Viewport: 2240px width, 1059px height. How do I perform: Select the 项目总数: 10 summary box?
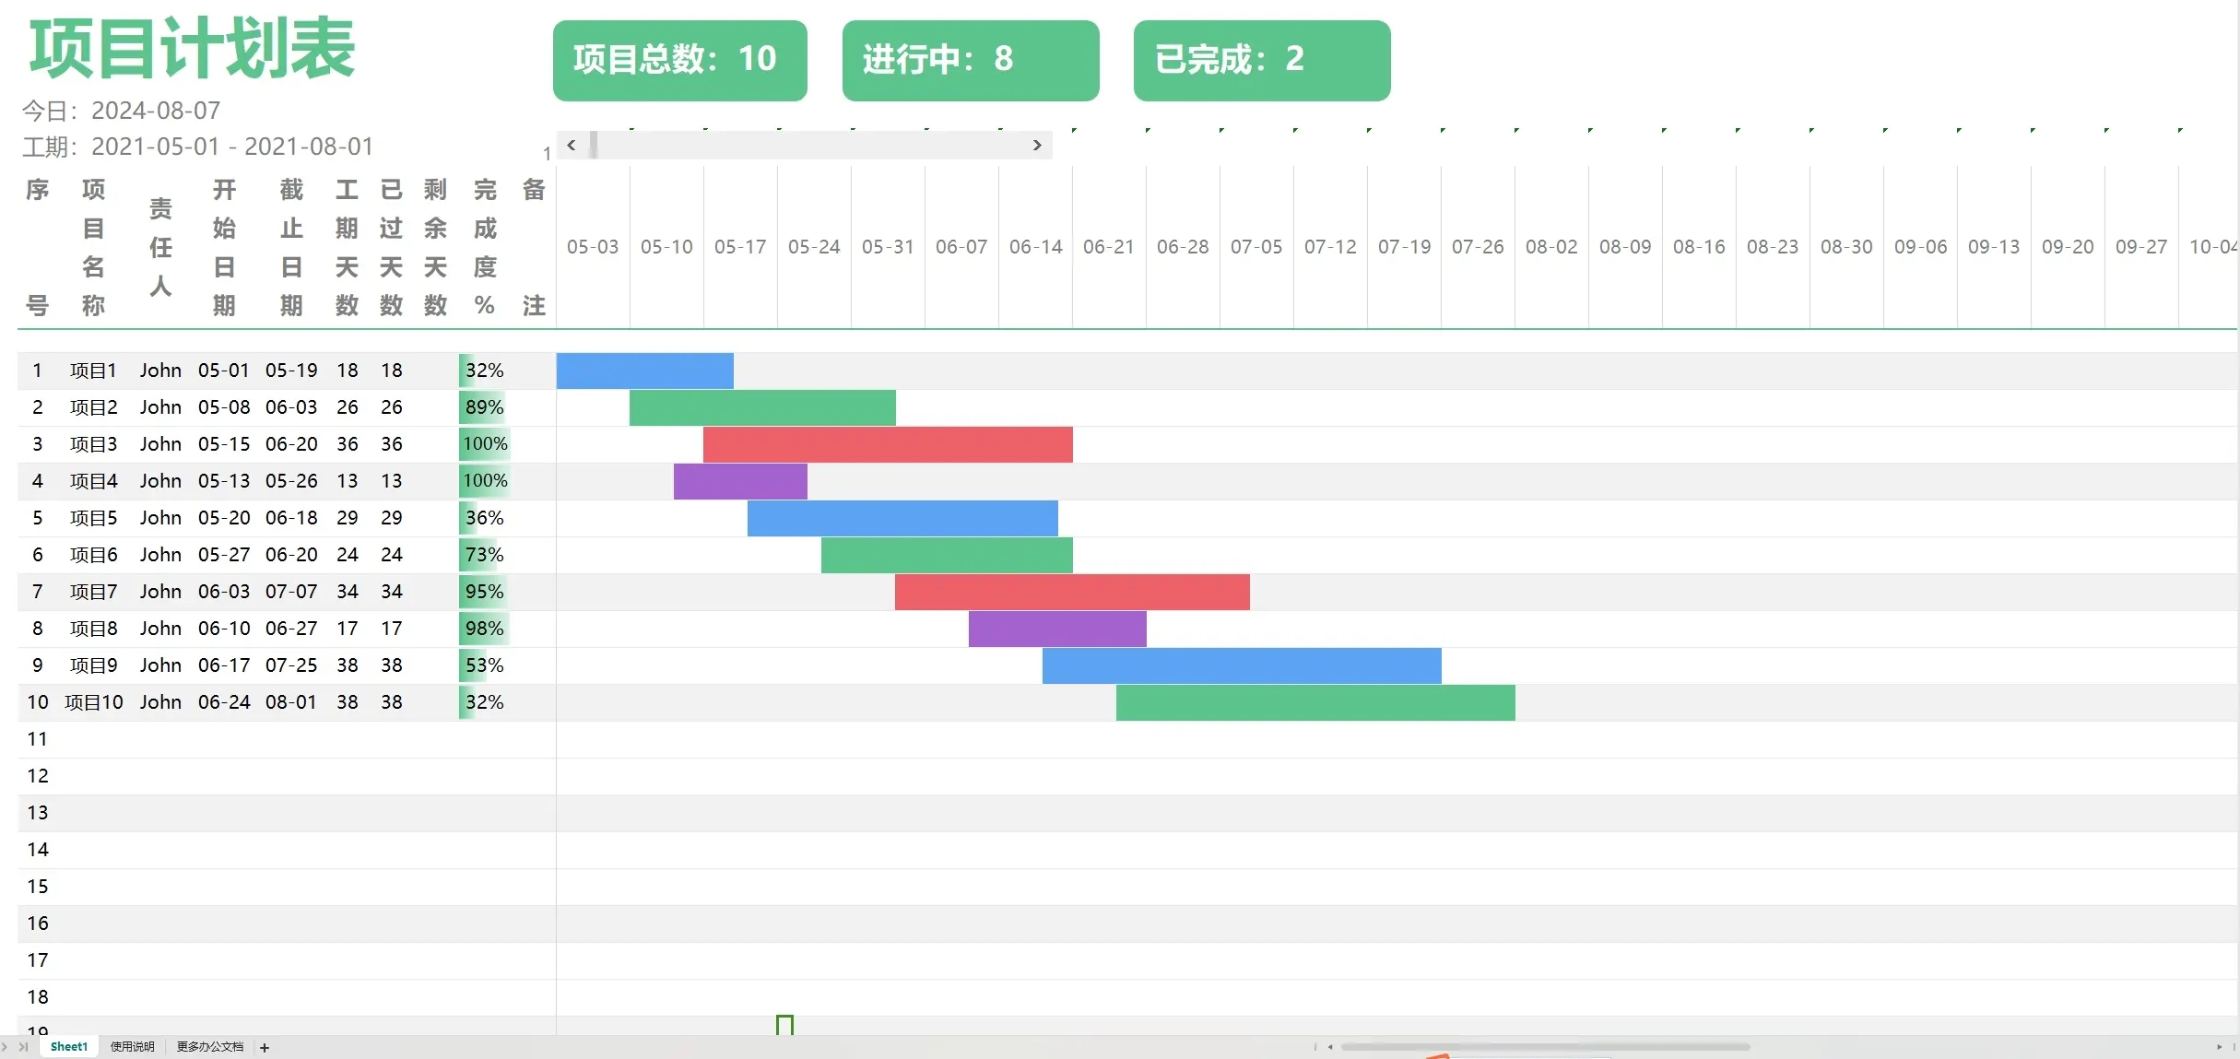(680, 60)
